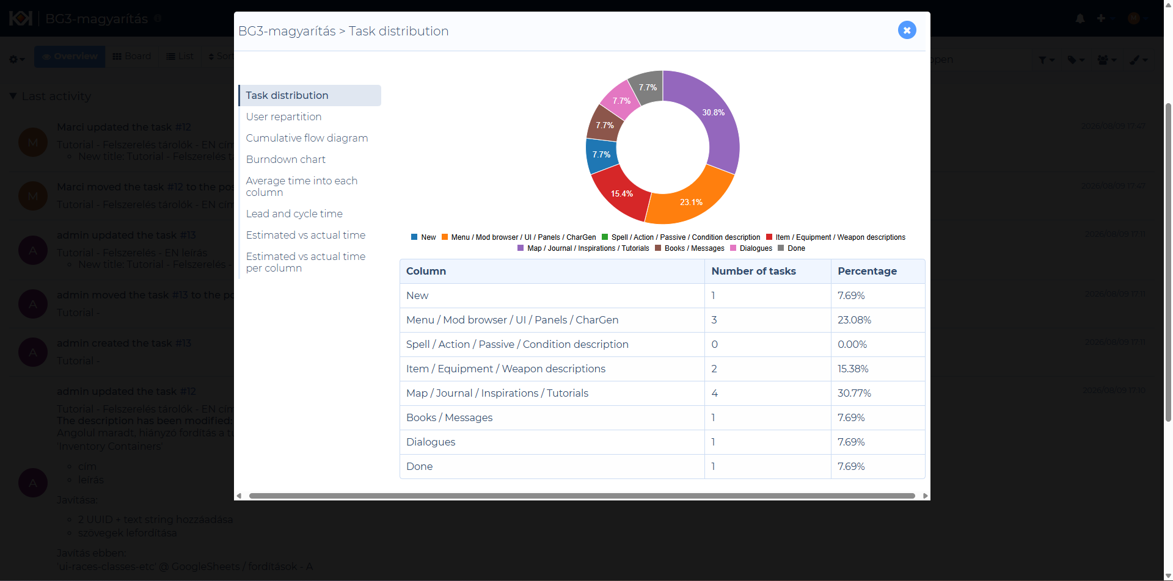1173x581 pixels.
Task: Close the Task distribution dialog
Action: coord(907,30)
